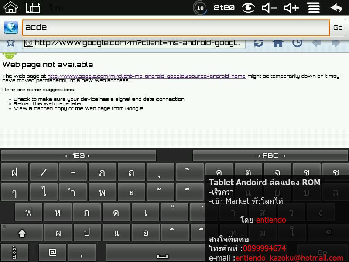Bookmark page with the star icon
This screenshot has width=349, height=262.
pyautogui.click(x=11, y=43)
